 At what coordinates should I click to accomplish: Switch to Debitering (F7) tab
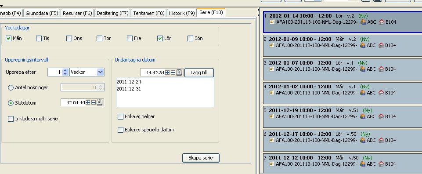click(x=112, y=13)
